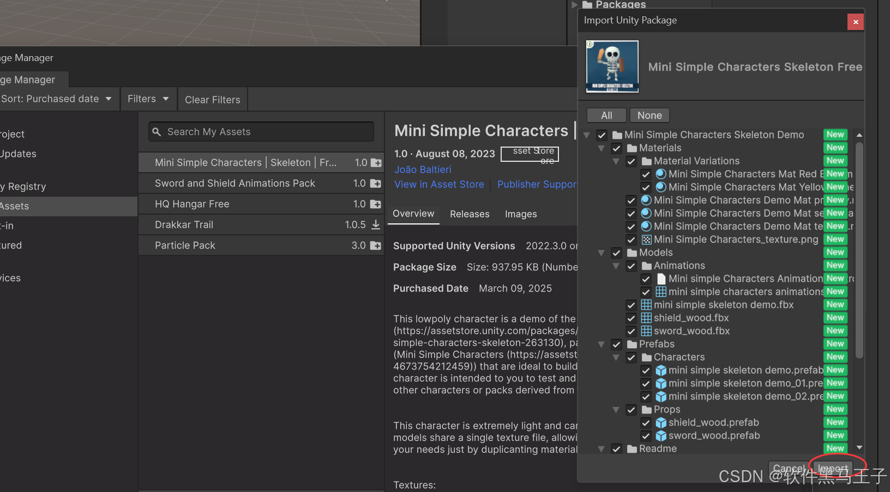Click prefab cube icon of sword_wood.prefab
Viewport: 890px width, 492px height.
tap(661, 435)
